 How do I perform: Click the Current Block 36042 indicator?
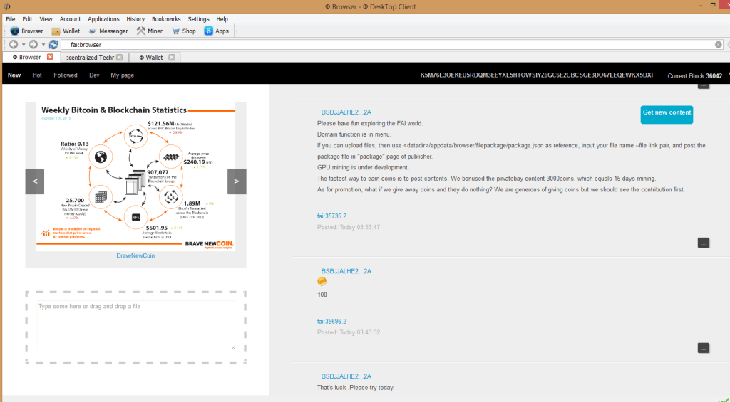pos(694,75)
